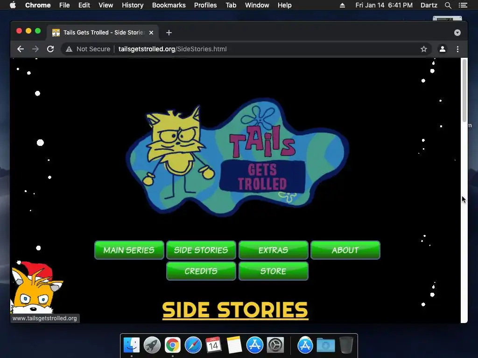Open the Notes icon in Dock
478x358 pixels.
point(234,345)
